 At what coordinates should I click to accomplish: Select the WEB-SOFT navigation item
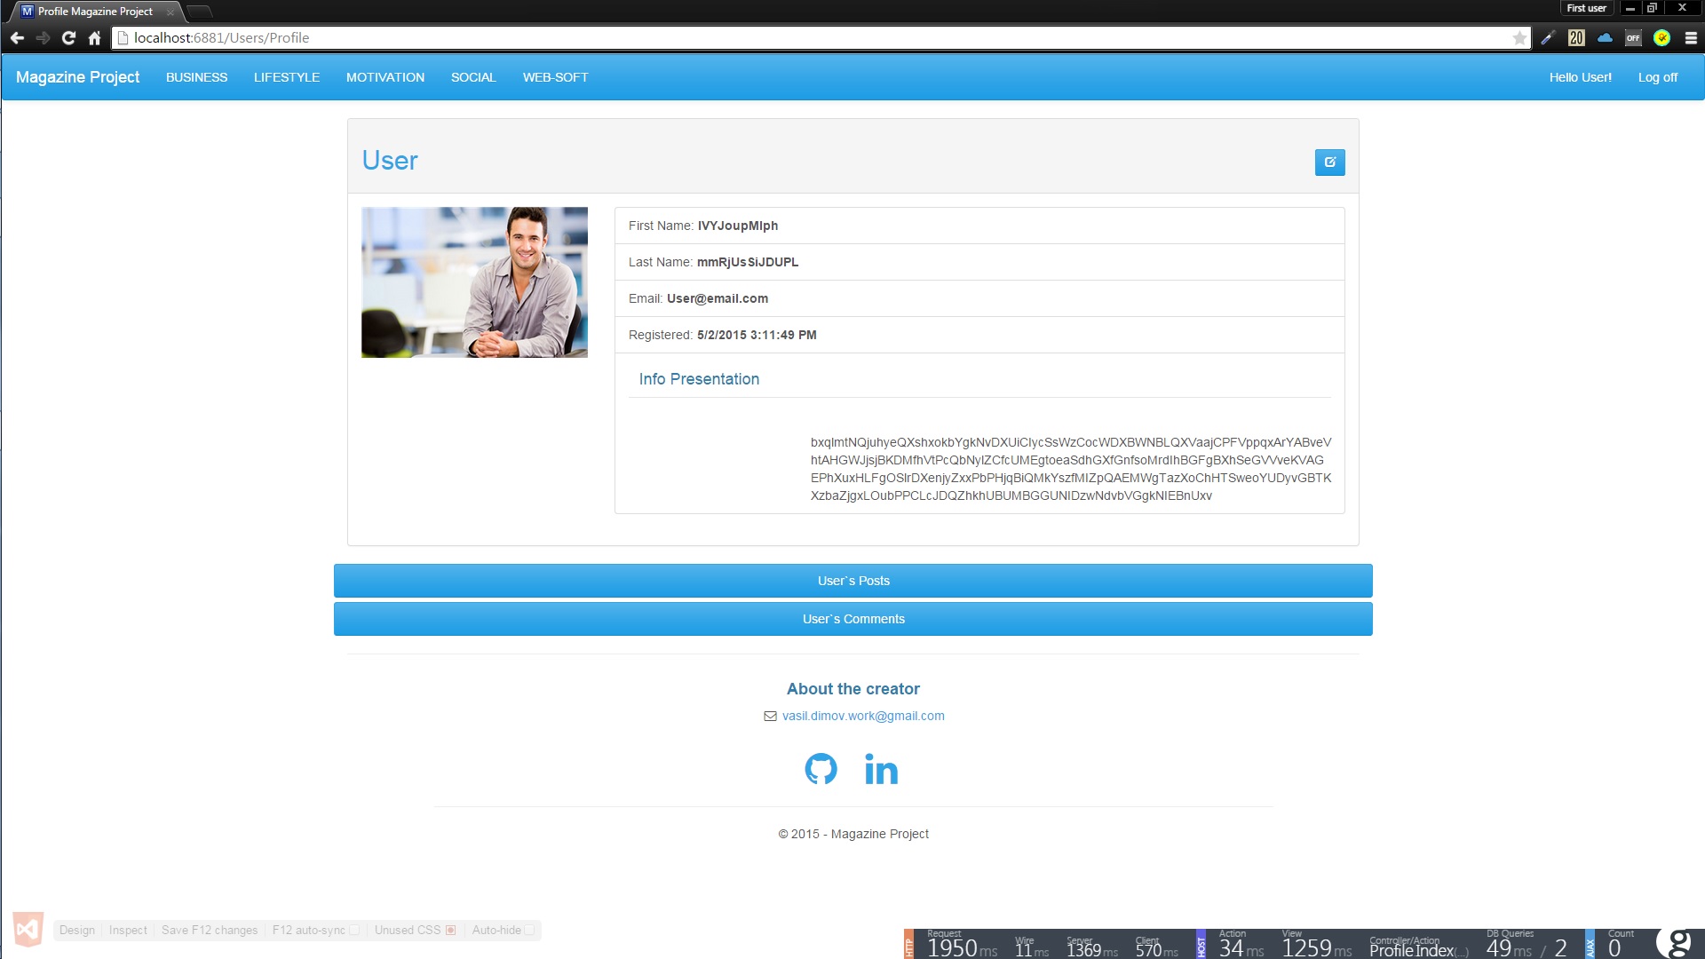coord(555,77)
